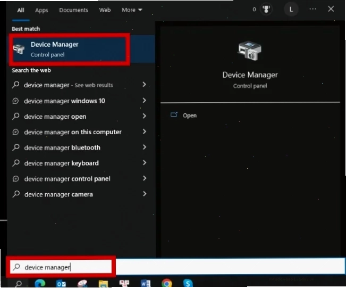
Task: Click chat icon beside 'device manager control panel'
Action: tap(15, 178)
